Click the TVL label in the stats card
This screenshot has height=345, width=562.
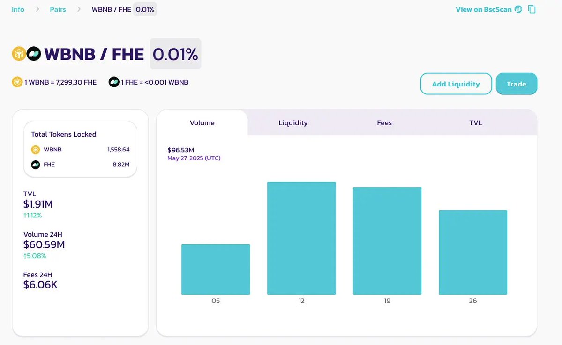coord(30,194)
